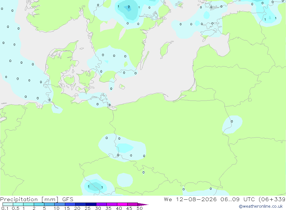Click the 25 to 30 mm legend swatch

[91, 204]
